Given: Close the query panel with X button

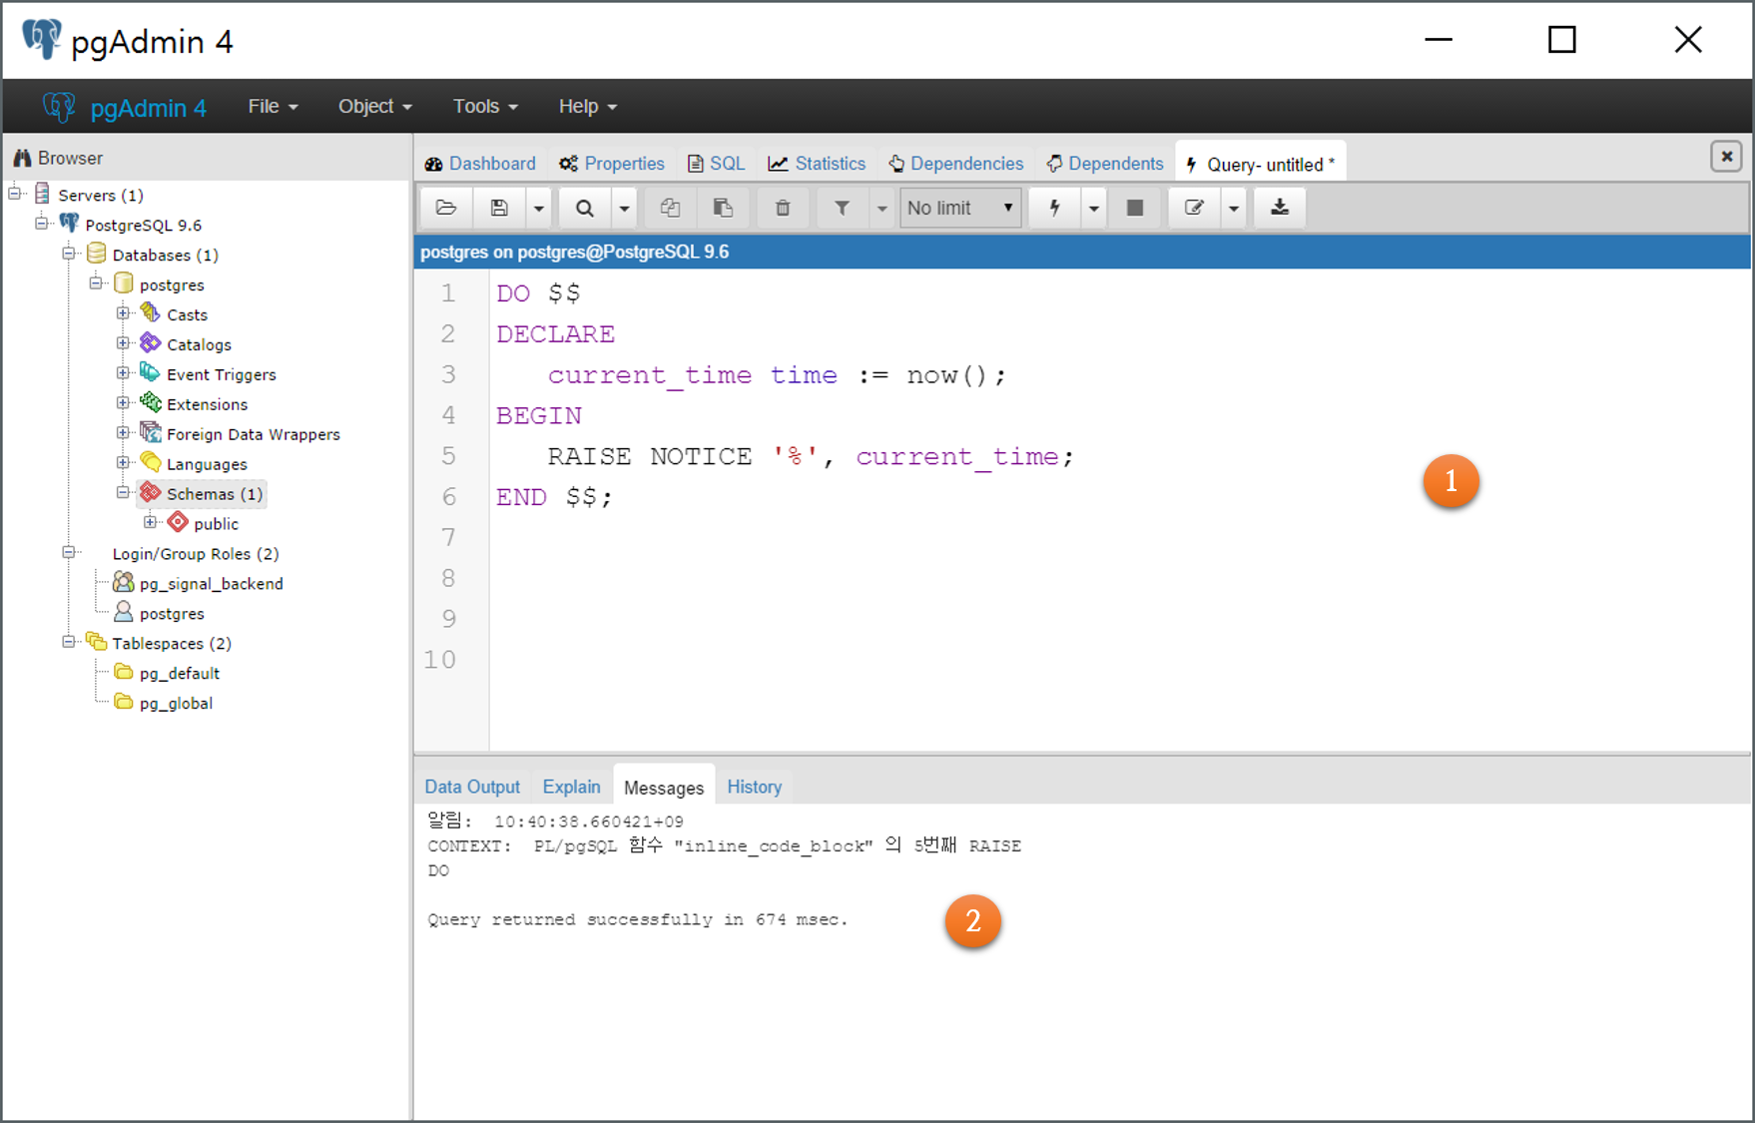Looking at the screenshot, I should (x=1726, y=157).
